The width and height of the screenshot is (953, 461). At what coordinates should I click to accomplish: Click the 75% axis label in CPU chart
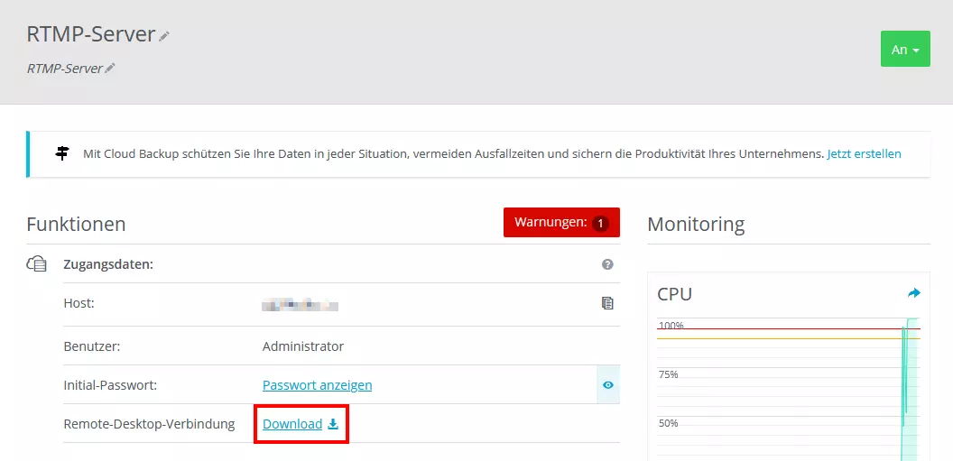click(669, 374)
